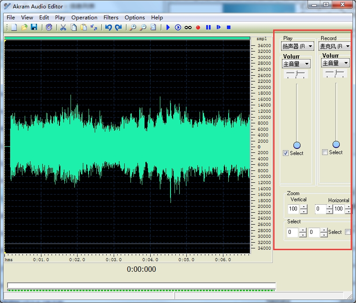
Task: Stop playback with the blue square icon
Action: point(229,27)
